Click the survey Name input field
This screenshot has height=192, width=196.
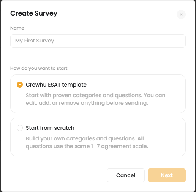98,41
